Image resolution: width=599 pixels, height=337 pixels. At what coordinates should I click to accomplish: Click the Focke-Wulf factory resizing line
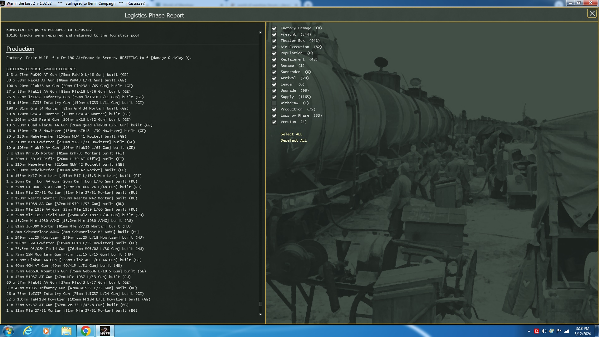99,58
